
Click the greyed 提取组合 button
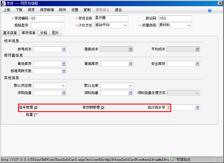[x=103, y=10]
